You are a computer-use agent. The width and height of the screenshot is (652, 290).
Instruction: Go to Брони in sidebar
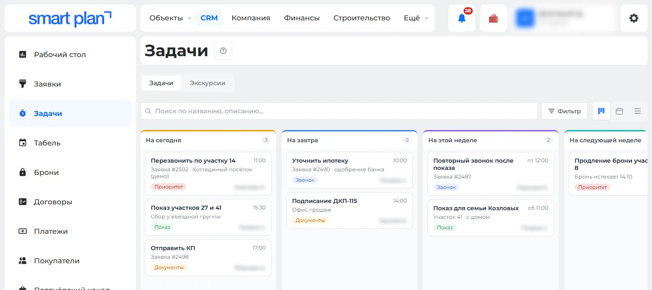tap(70, 172)
